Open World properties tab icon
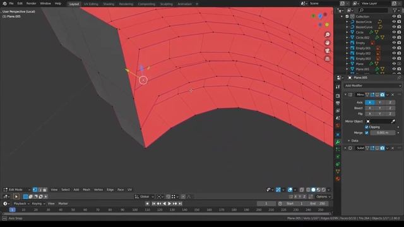404x227 pixels. click(338, 125)
